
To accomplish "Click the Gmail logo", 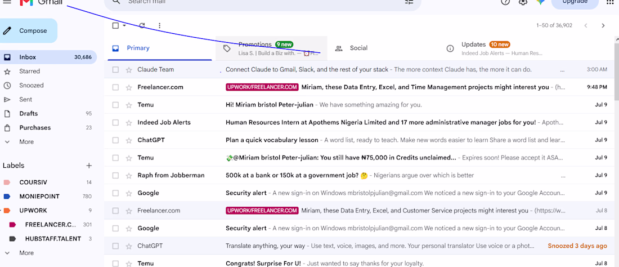I will point(42,2).
